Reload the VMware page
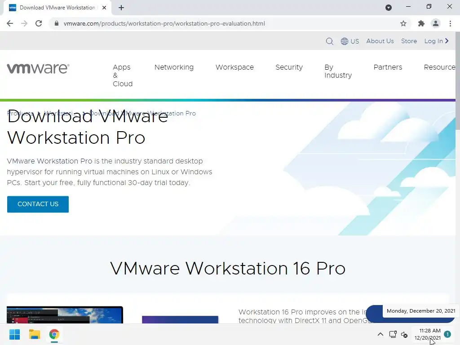Screen dimensions: 460x345 [x=39, y=23]
